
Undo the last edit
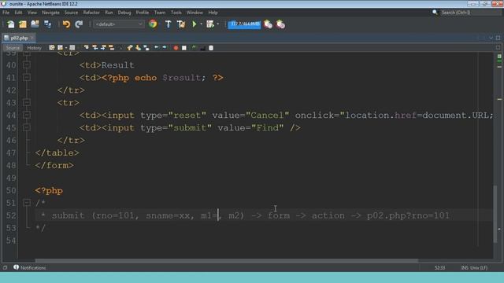point(66,24)
